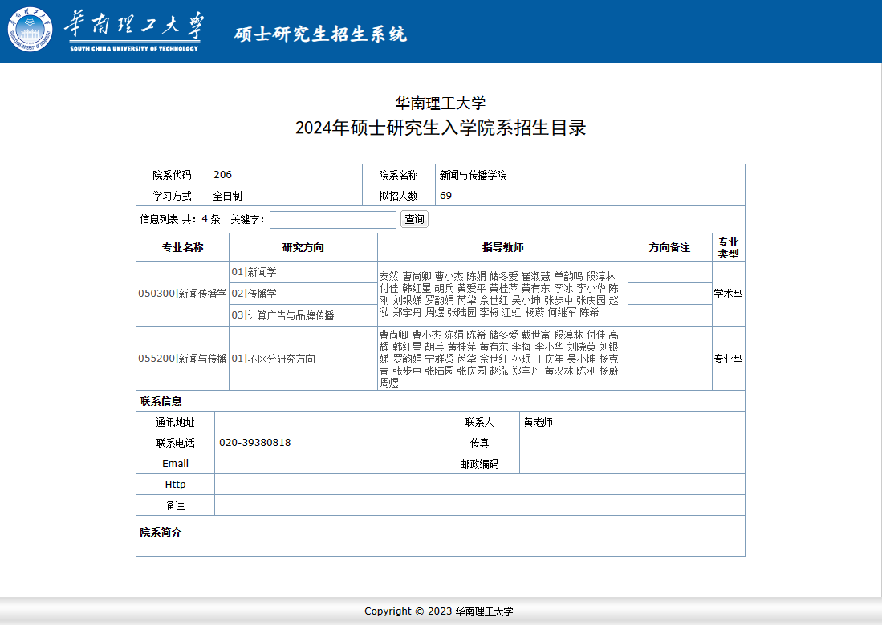Screen dimensions: 882x625
Task: Click the 硕士研究生招生系统 header title
Action: 321,34
